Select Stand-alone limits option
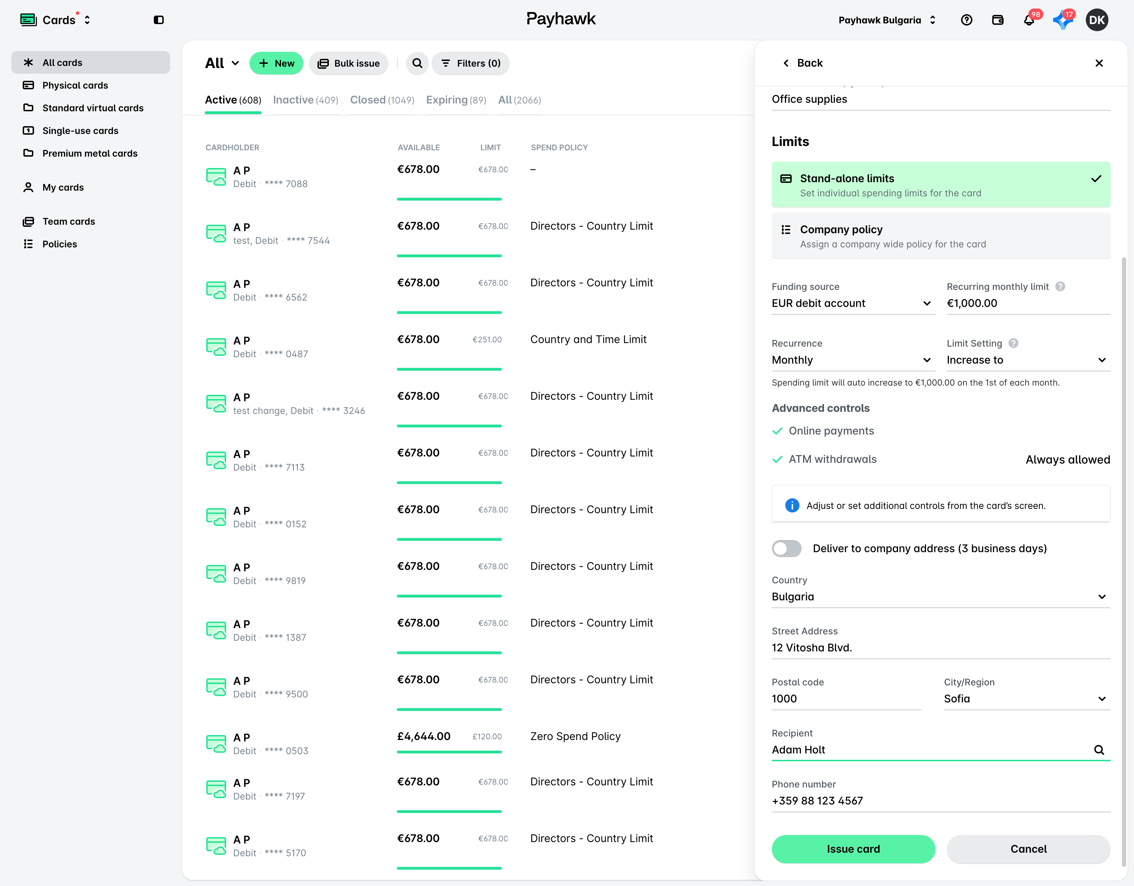Screen dimensions: 1134x886 (x=940, y=185)
